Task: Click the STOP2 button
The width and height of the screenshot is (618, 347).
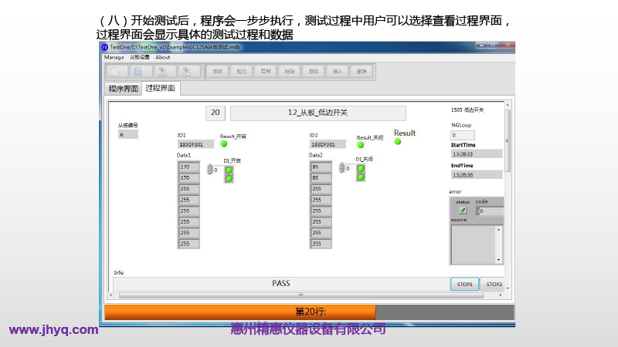Action: (x=494, y=284)
